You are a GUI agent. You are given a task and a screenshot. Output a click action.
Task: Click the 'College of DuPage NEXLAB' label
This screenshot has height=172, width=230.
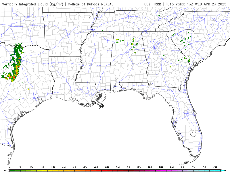click(x=91, y=4)
